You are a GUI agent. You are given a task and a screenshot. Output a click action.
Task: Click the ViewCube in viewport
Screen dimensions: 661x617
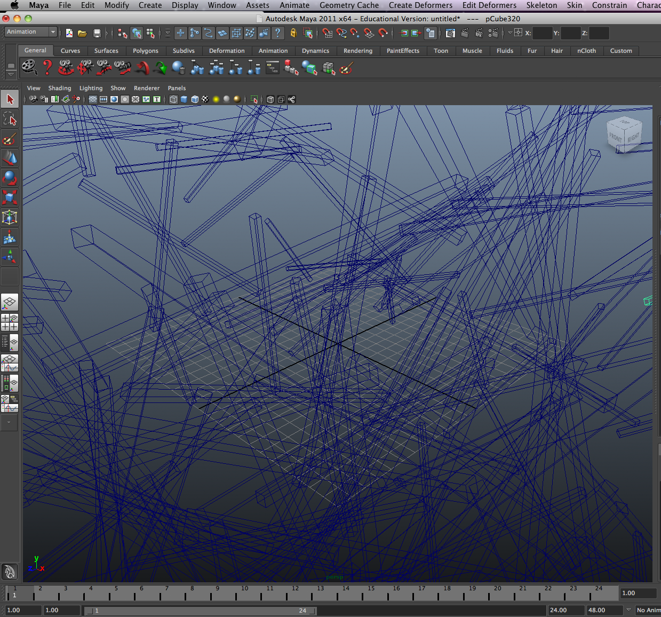(x=624, y=136)
